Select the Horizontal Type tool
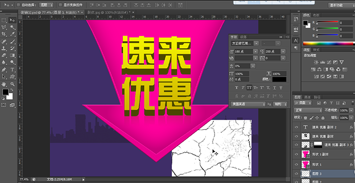 [x=12, y=69]
